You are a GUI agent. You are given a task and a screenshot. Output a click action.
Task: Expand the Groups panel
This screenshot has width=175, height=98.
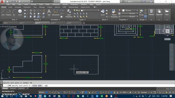click(x=143, y=20)
